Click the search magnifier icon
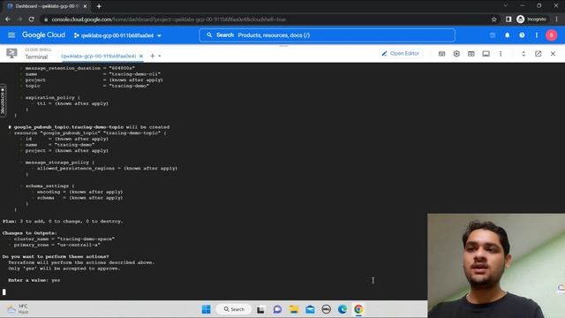 pyautogui.click(x=209, y=35)
